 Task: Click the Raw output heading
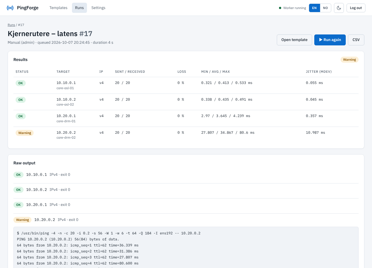point(24,163)
